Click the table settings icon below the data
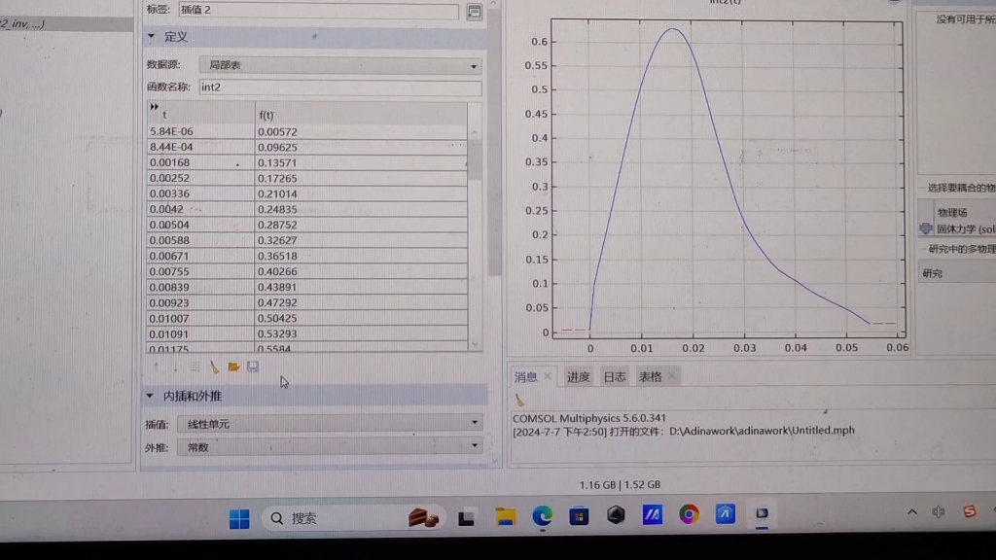The image size is (996, 560). point(195,367)
